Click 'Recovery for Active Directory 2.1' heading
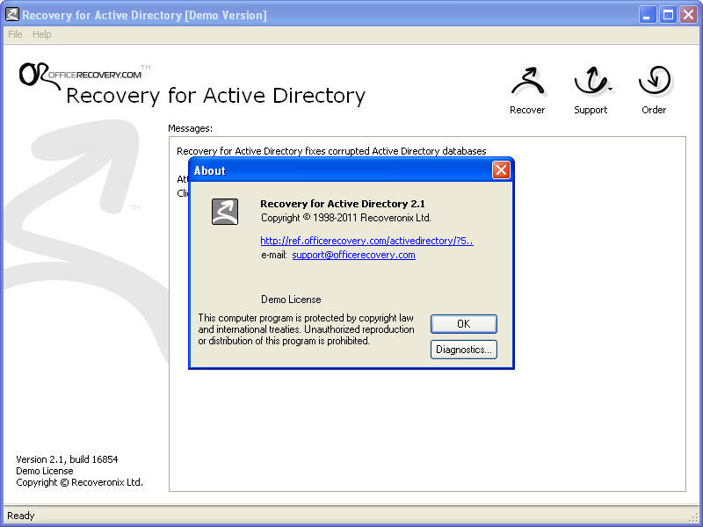 coord(343,204)
